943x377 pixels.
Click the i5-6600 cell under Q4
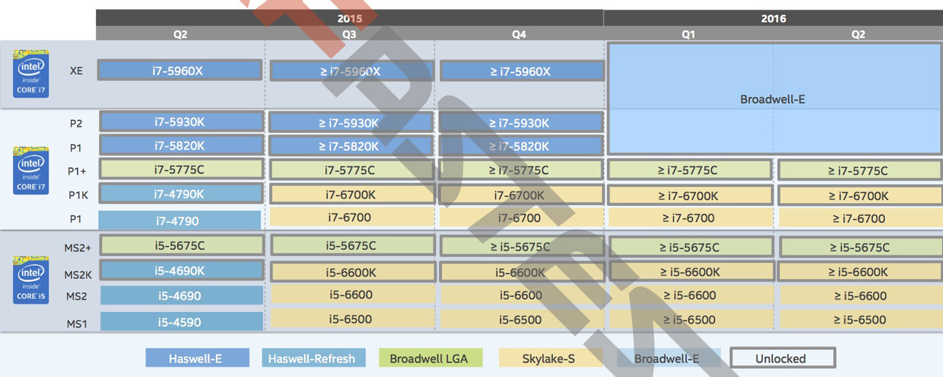(x=521, y=295)
